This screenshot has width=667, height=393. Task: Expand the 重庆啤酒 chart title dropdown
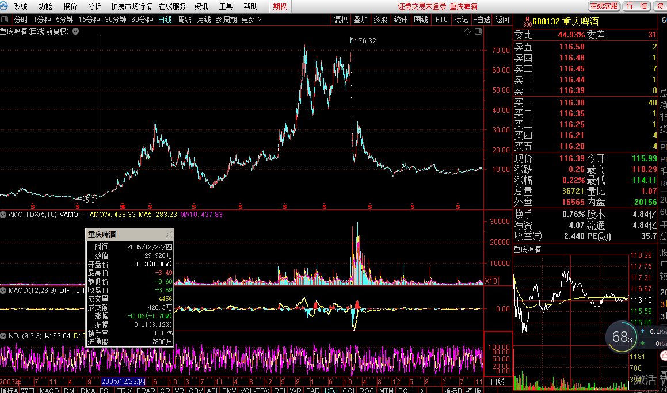point(75,31)
